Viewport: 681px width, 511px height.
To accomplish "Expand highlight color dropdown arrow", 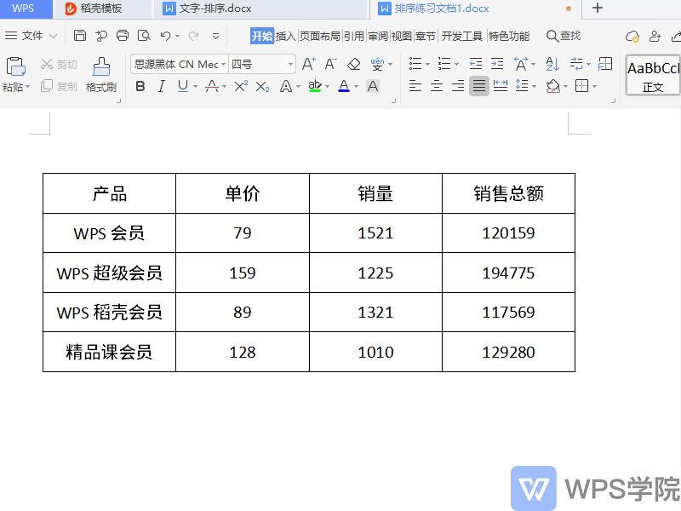I will click(327, 87).
